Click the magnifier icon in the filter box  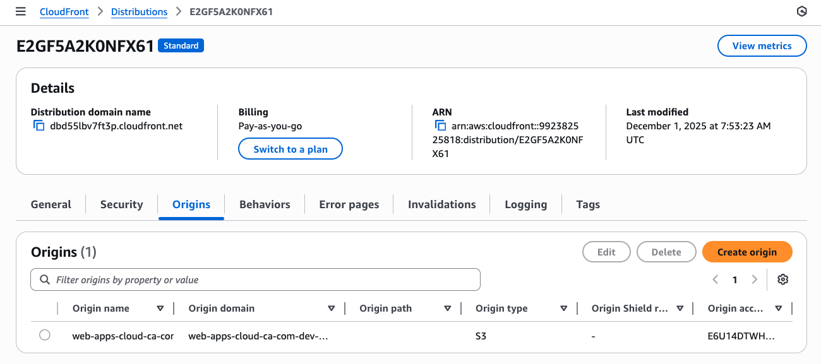44,279
